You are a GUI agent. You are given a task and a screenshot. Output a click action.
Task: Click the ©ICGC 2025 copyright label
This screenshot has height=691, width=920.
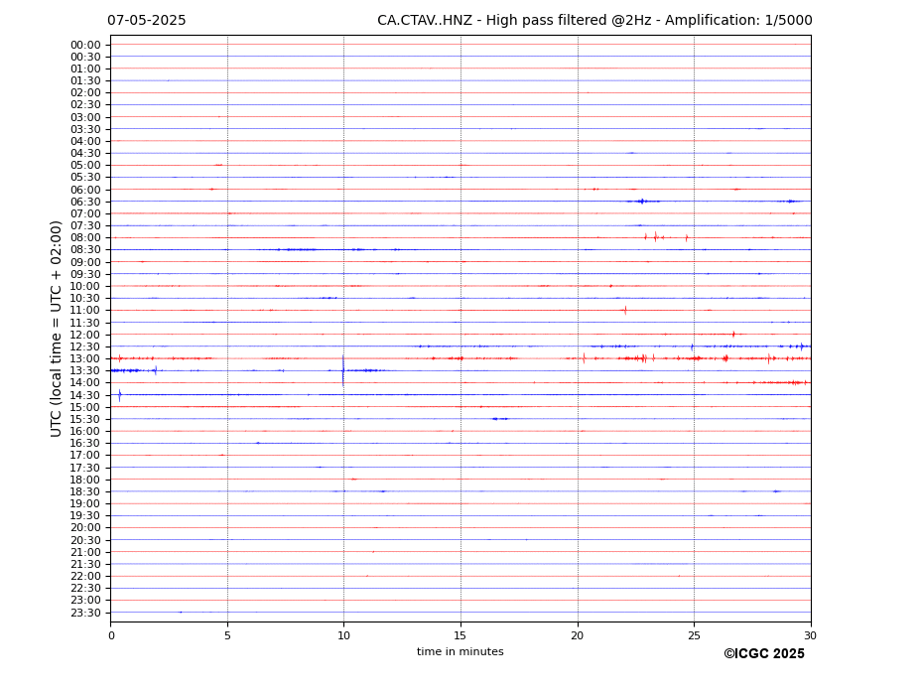point(764,654)
